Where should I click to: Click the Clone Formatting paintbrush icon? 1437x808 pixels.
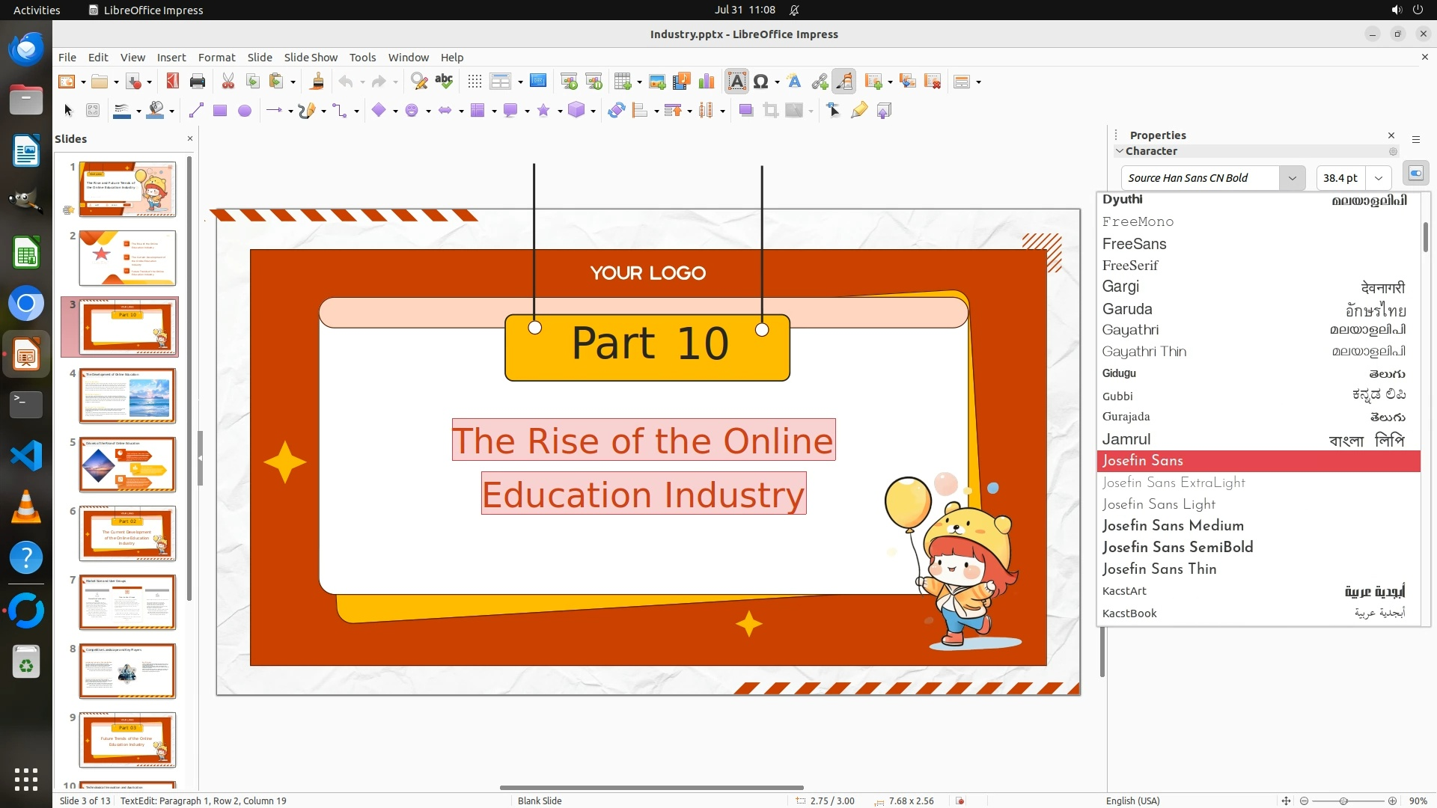click(x=317, y=82)
